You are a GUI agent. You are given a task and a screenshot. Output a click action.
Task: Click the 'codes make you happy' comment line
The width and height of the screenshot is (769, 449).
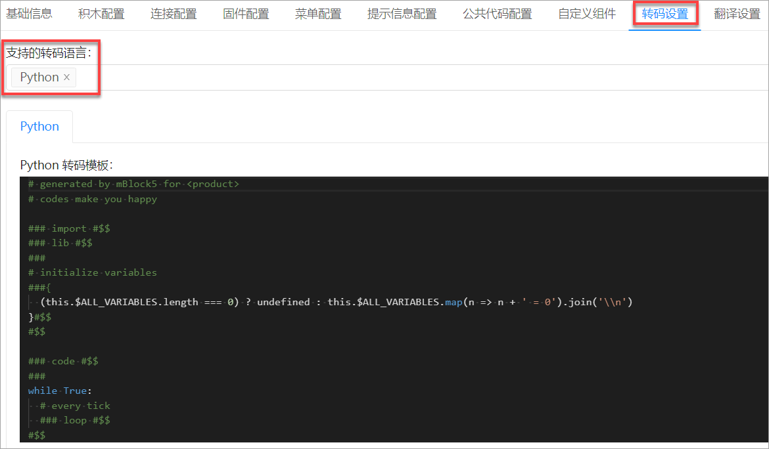pos(93,200)
